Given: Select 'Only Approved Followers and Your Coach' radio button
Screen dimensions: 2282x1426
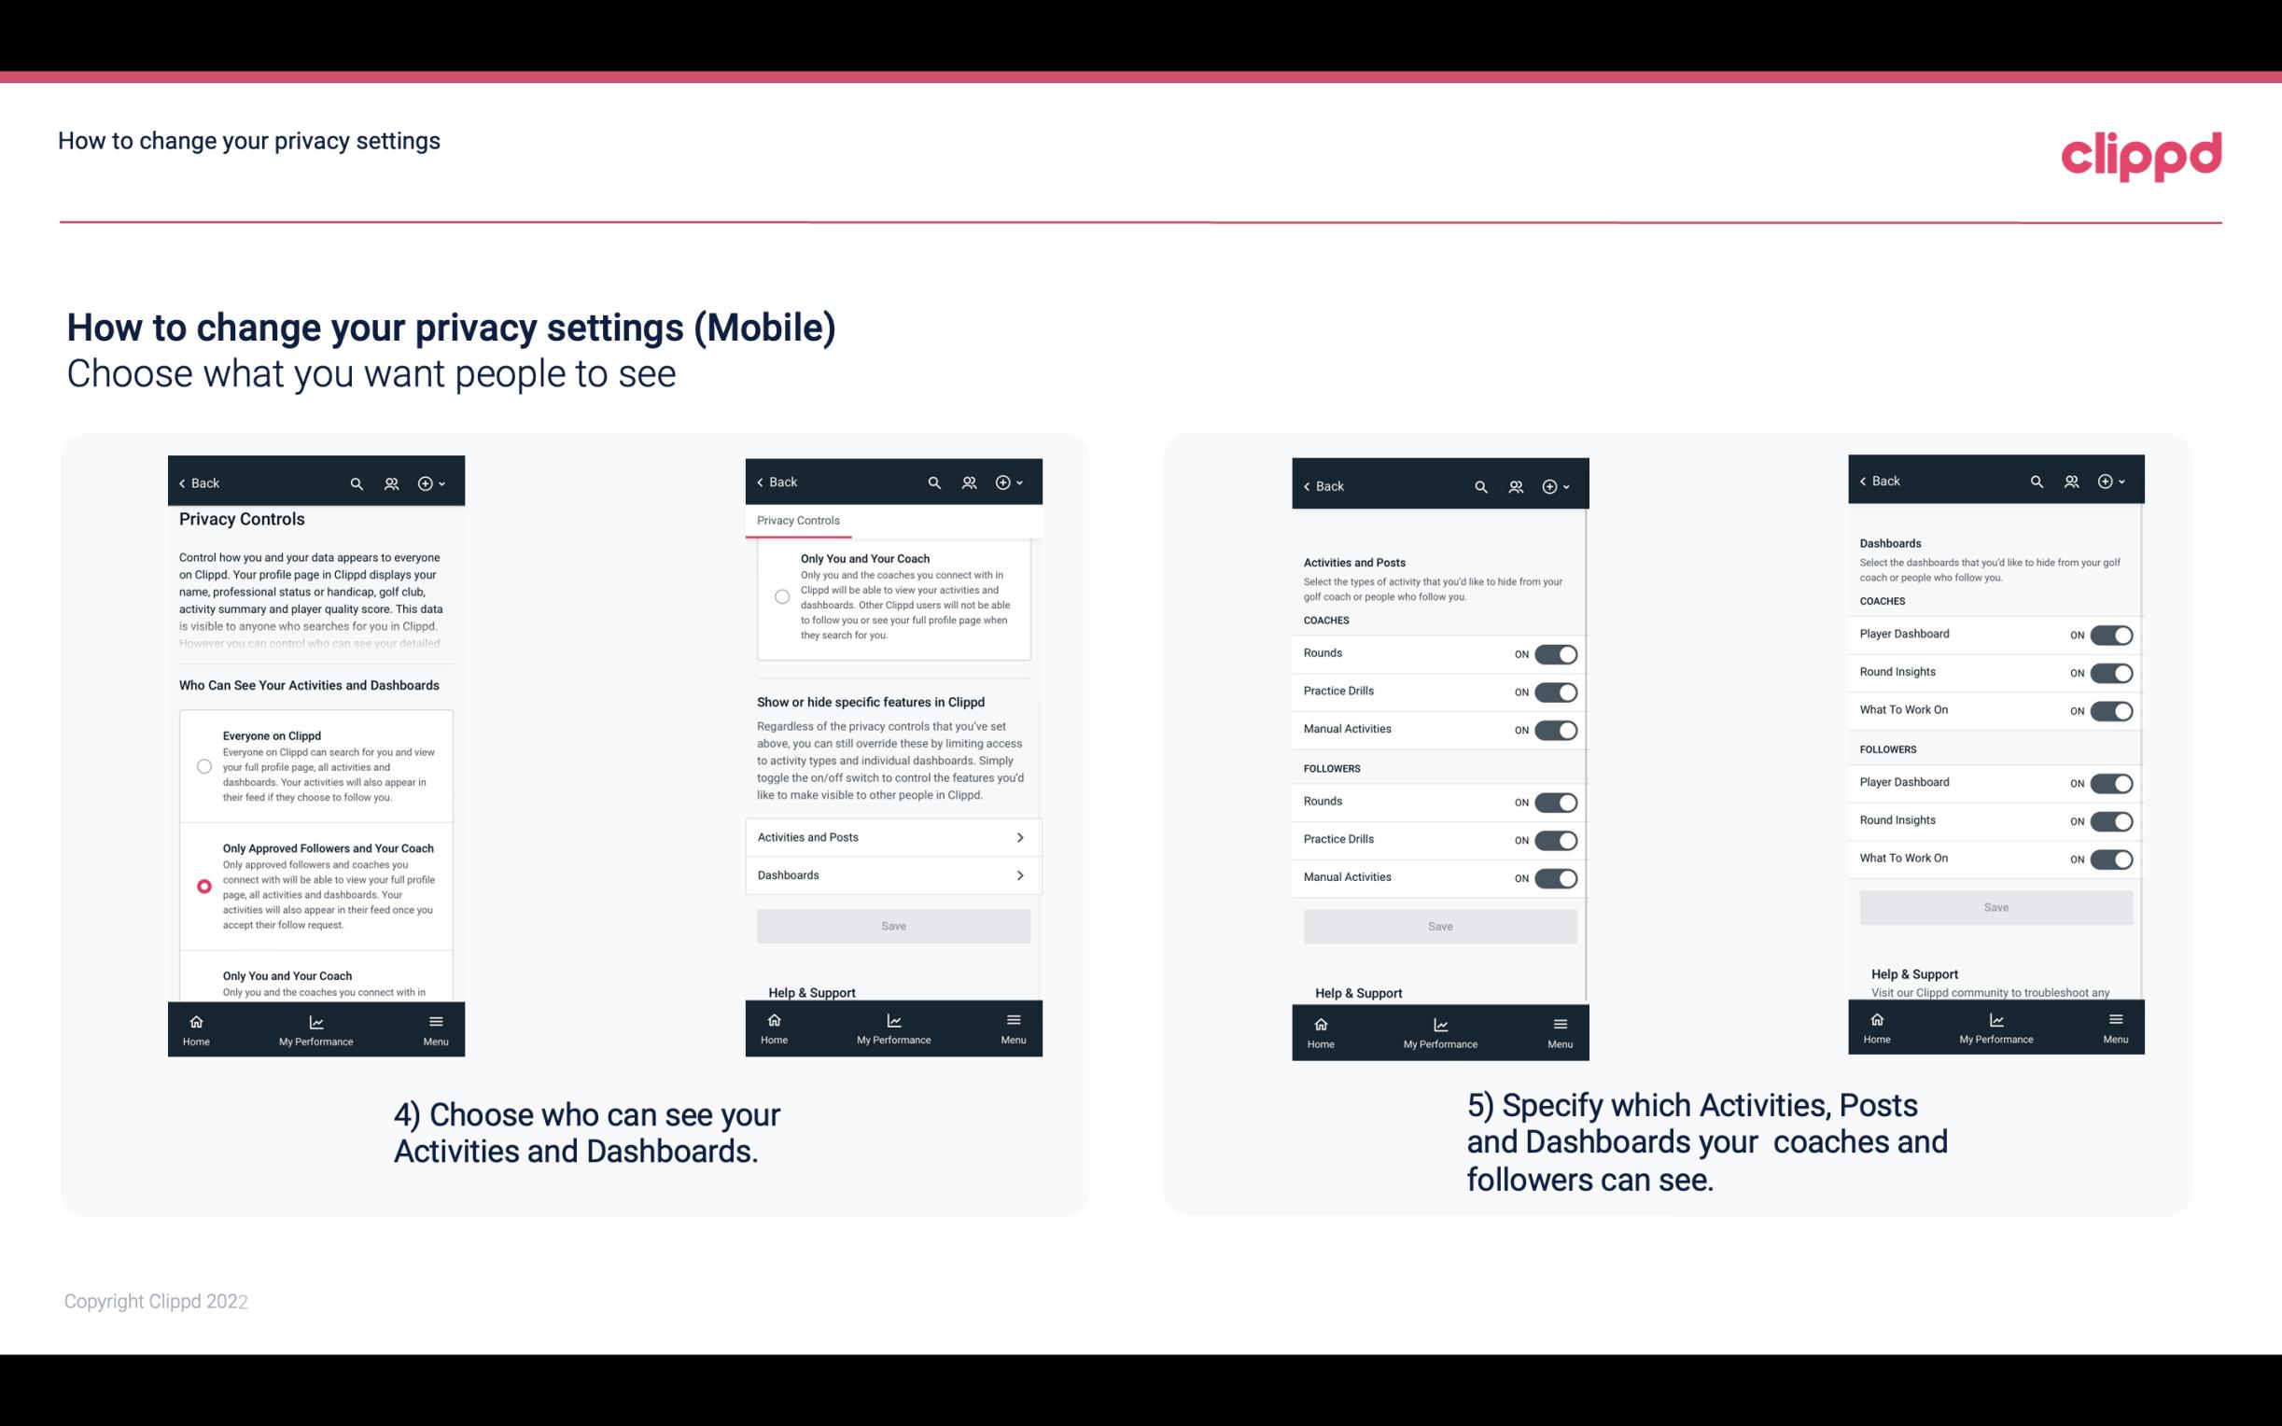Looking at the screenshot, I should (x=203, y=886).
